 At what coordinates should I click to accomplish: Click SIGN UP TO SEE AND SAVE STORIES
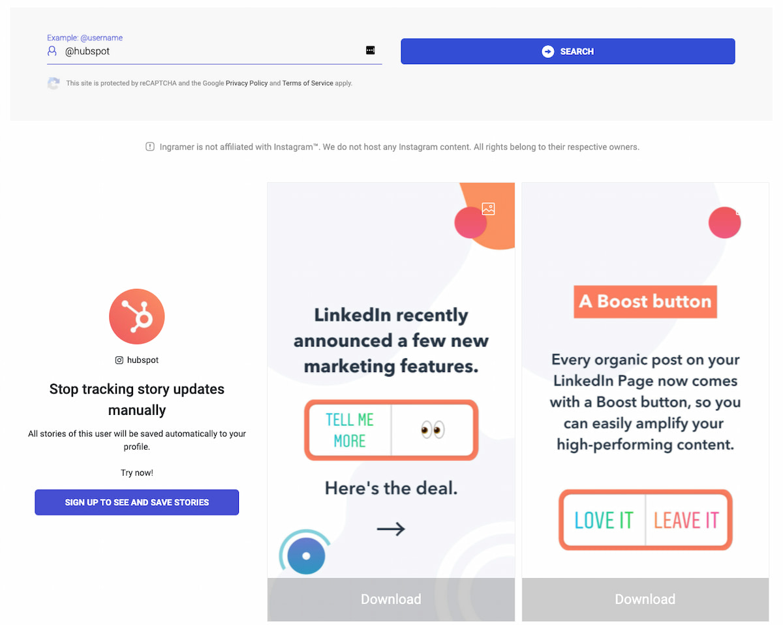pyautogui.click(x=137, y=502)
